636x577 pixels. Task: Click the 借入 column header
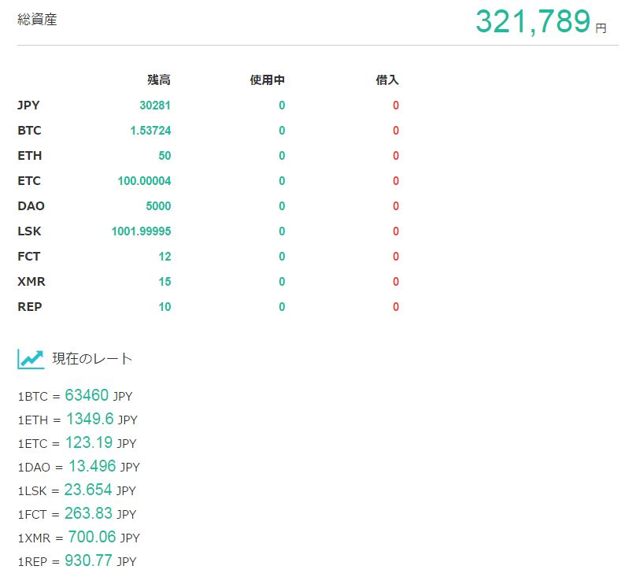click(x=387, y=80)
